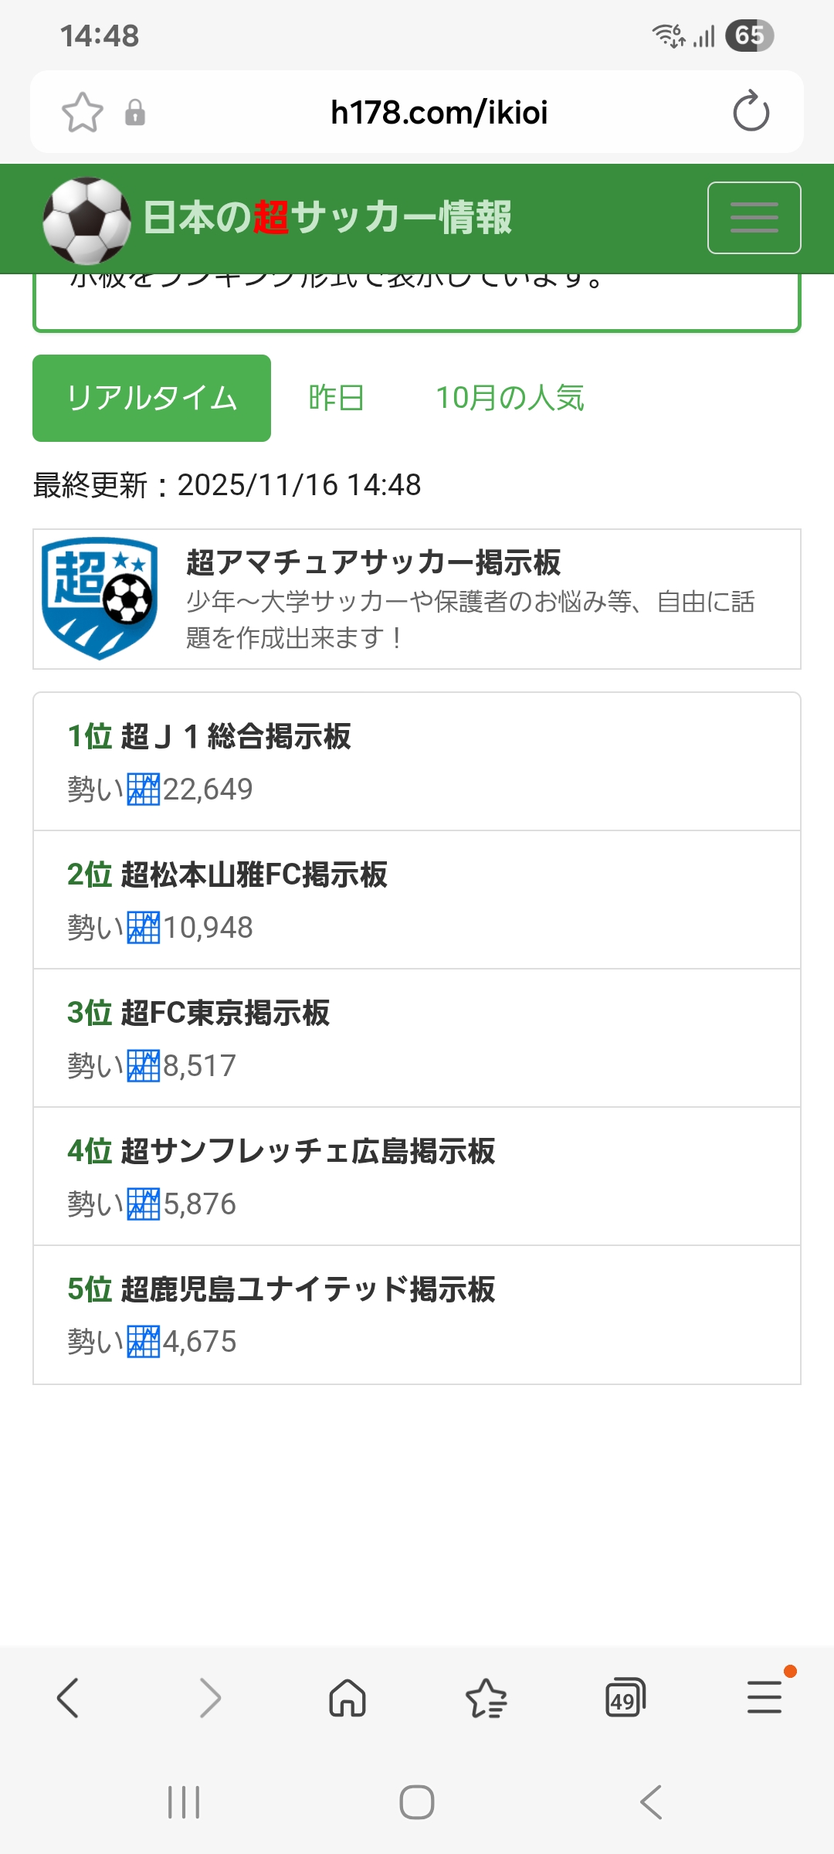Open 3位 超FC東京掲示板 board
The width and height of the screenshot is (834, 1854).
coord(198,1013)
